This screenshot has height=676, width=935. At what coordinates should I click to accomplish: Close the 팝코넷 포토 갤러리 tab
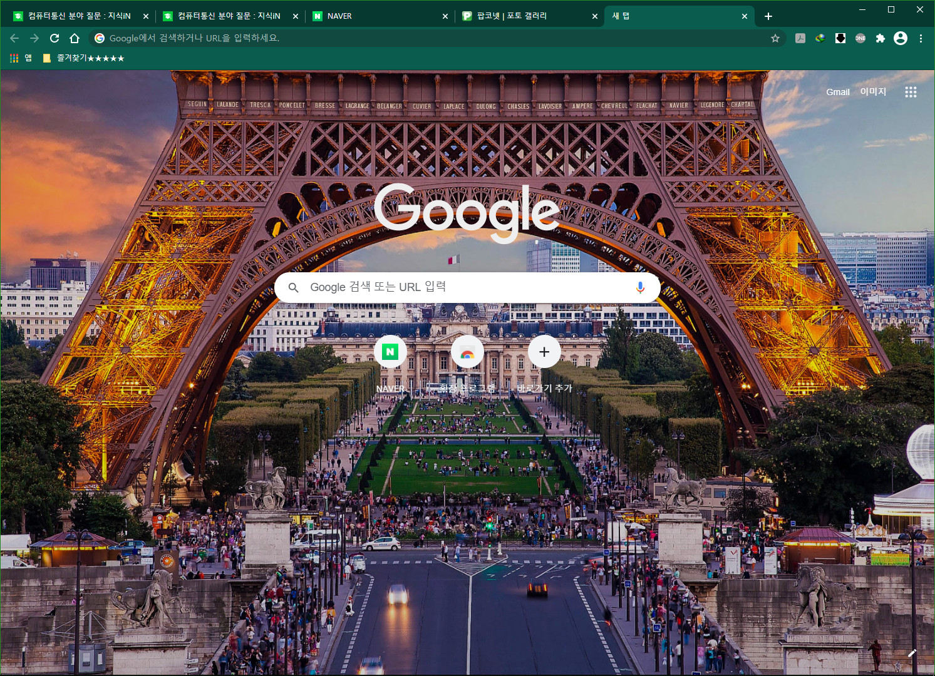595,16
